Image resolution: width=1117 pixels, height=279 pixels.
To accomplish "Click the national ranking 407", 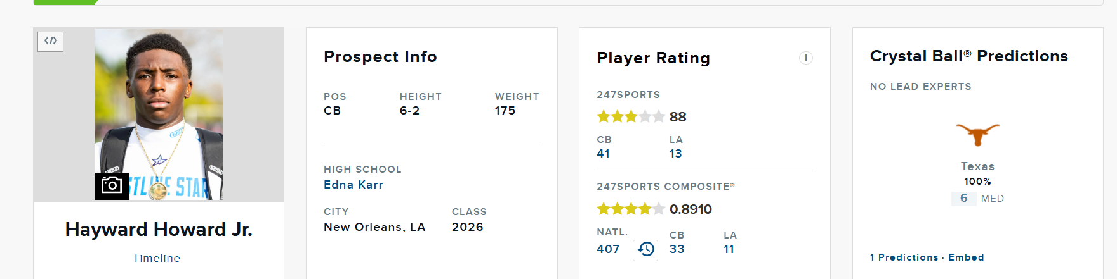I will point(608,249).
